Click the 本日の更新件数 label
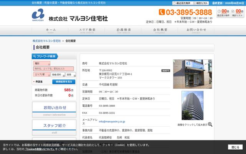 [x=44, y=95]
